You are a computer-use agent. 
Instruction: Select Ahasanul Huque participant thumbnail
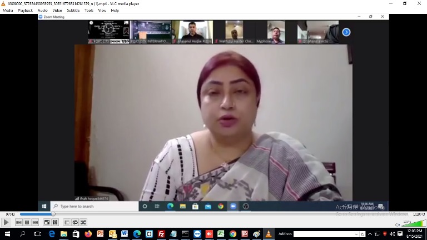click(192, 32)
